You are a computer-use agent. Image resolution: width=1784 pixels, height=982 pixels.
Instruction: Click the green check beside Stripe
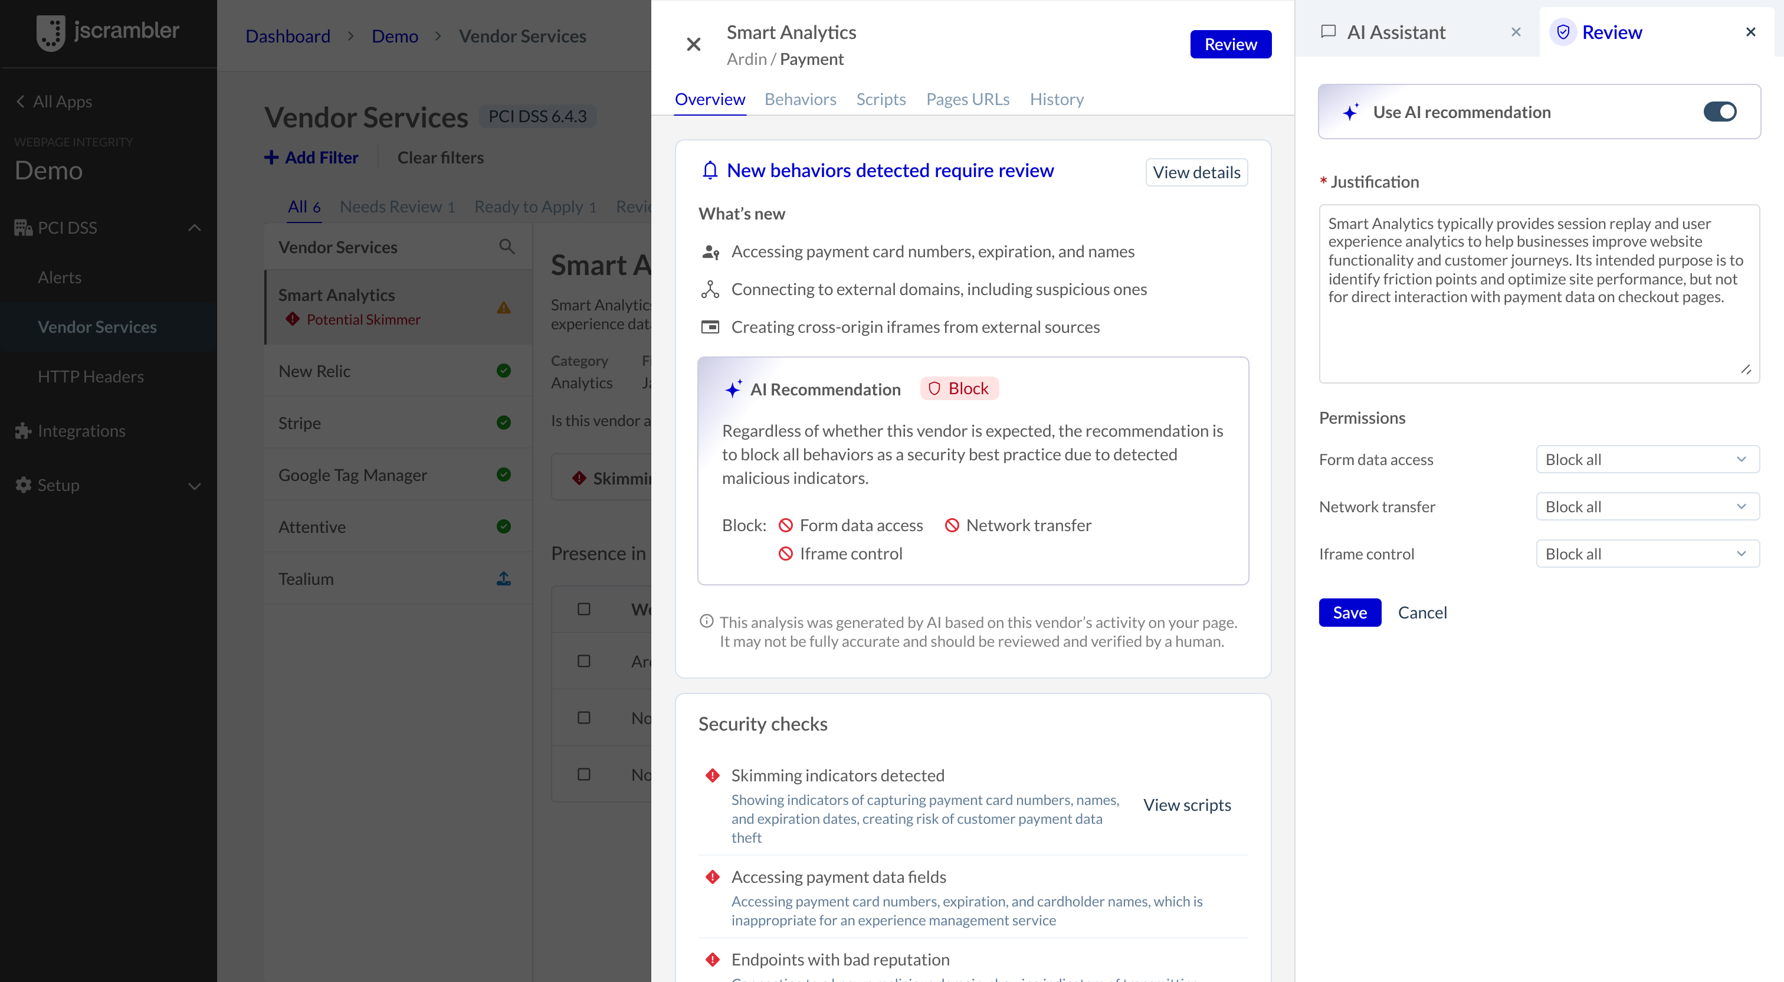point(503,423)
